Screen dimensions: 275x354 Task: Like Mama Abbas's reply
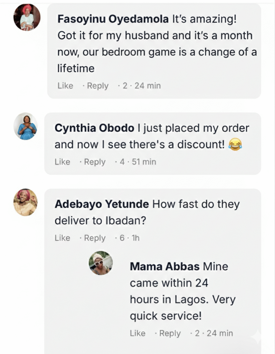click(x=137, y=333)
